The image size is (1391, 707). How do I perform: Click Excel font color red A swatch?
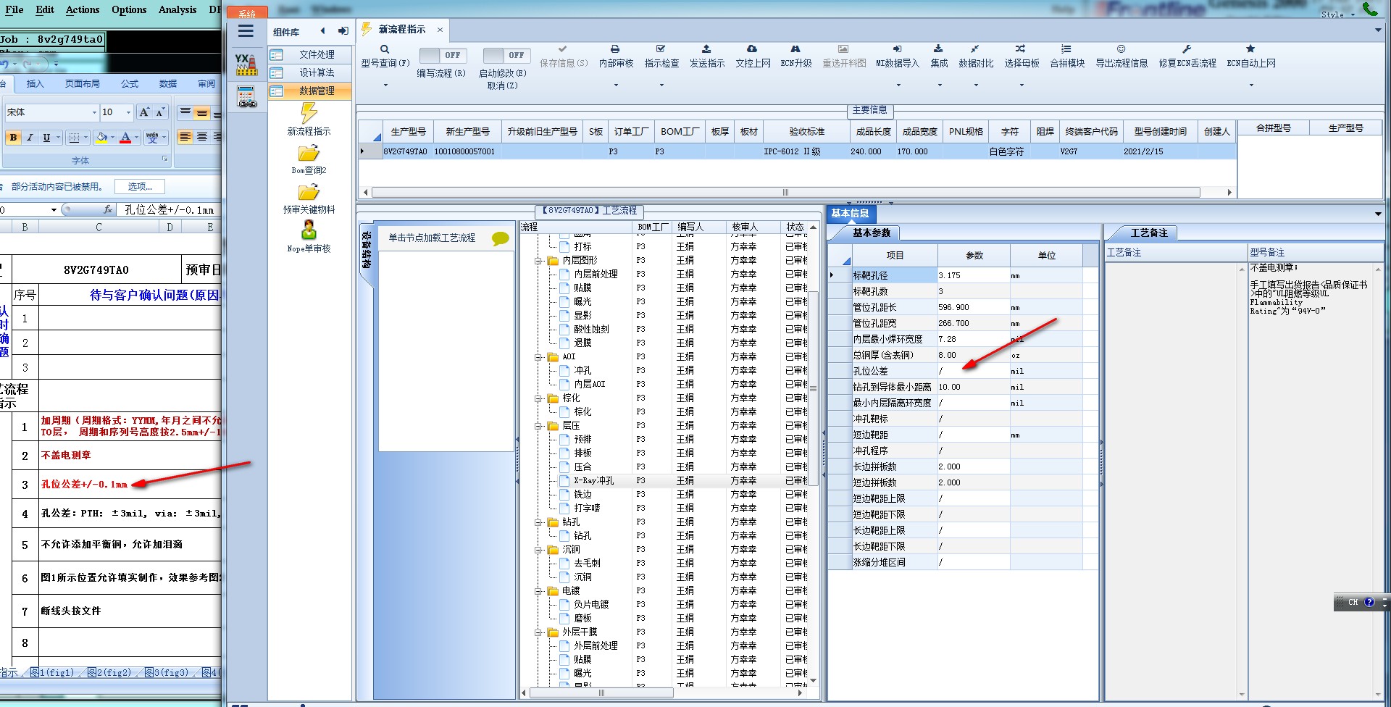click(x=125, y=137)
